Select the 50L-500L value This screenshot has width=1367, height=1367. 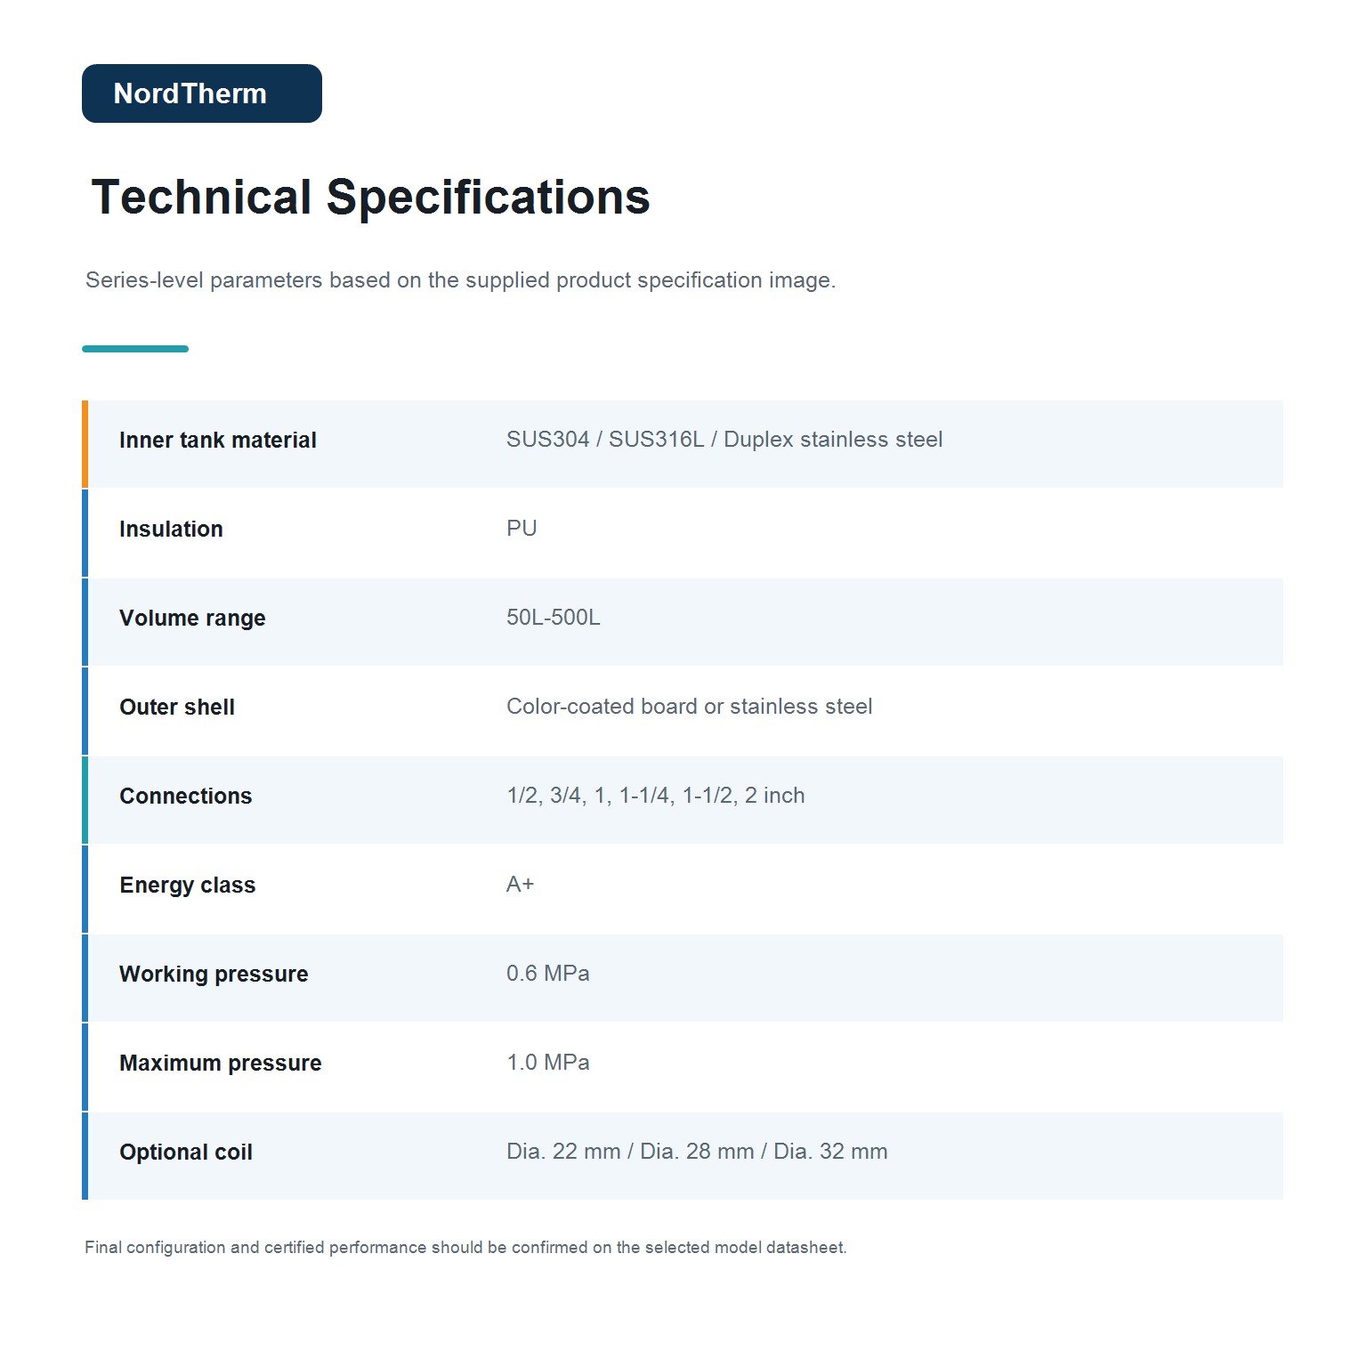pyautogui.click(x=554, y=618)
